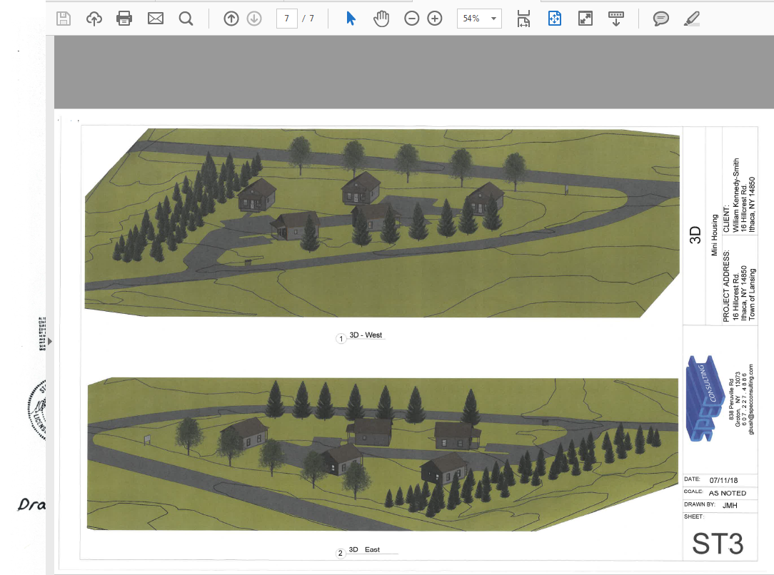Zoom in with the plus button
774x575 pixels.
tap(435, 19)
